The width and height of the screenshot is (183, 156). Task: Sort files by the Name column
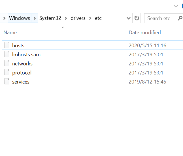pos(10,33)
